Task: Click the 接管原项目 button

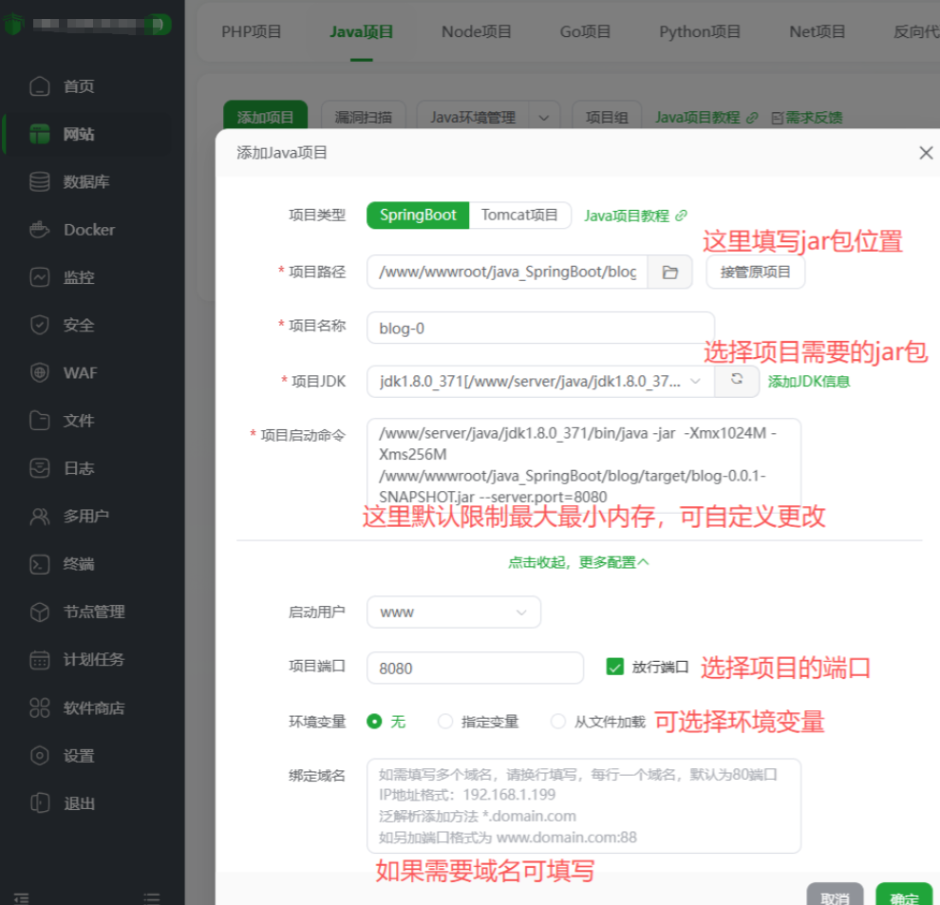Action: pos(755,272)
